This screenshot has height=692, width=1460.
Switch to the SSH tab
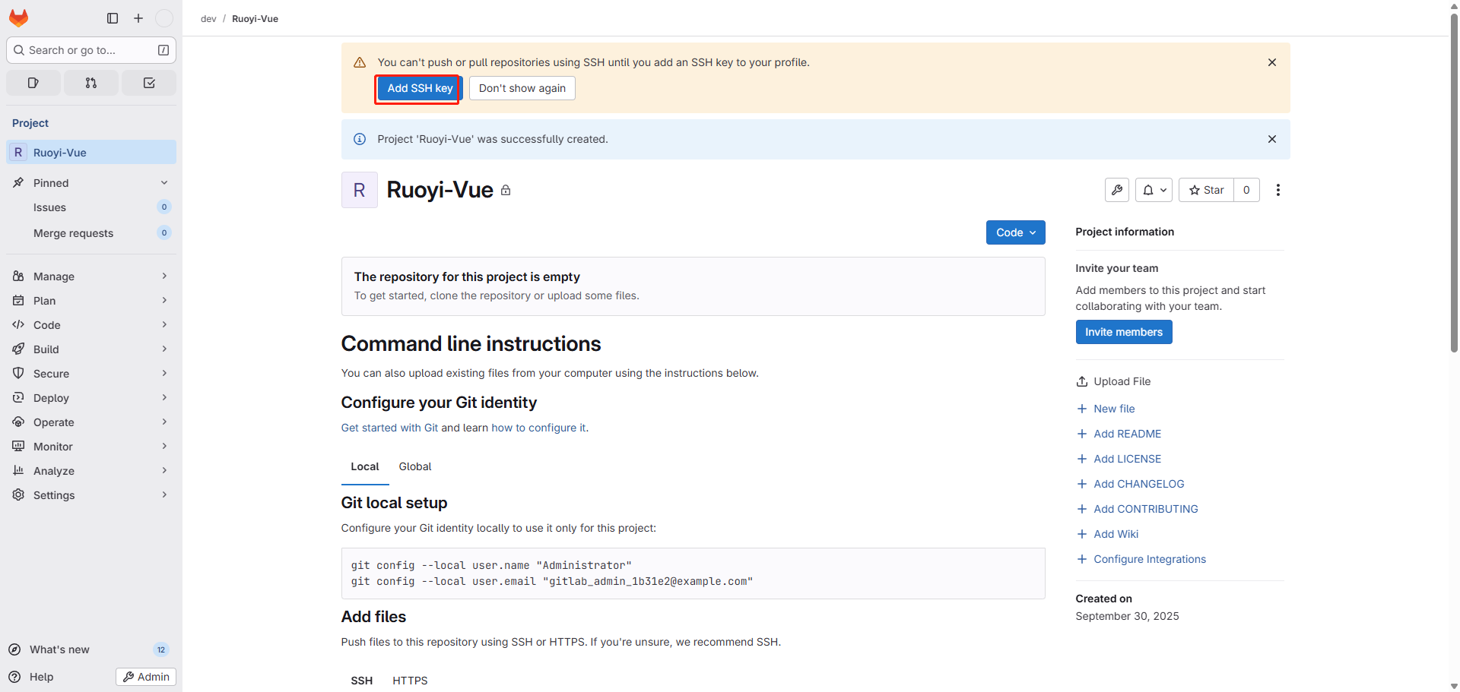coord(362,681)
